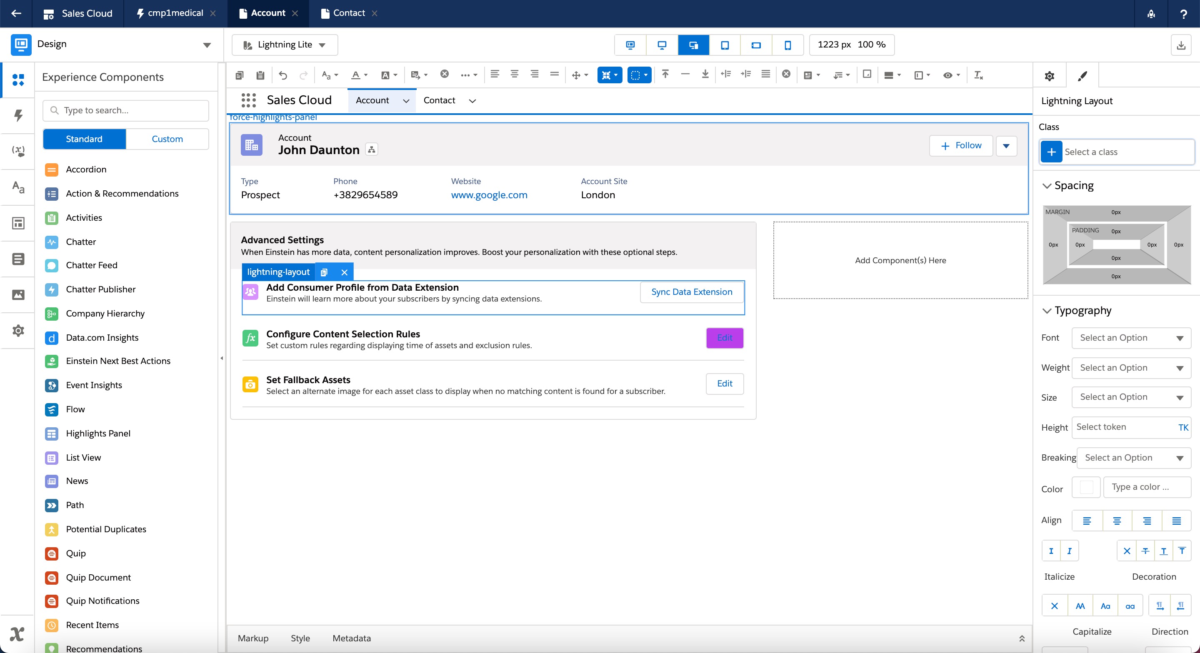Viewport: 1200px width, 653px height.
Task: Click the vertical align top arrow icon
Action: [x=665, y=74]
